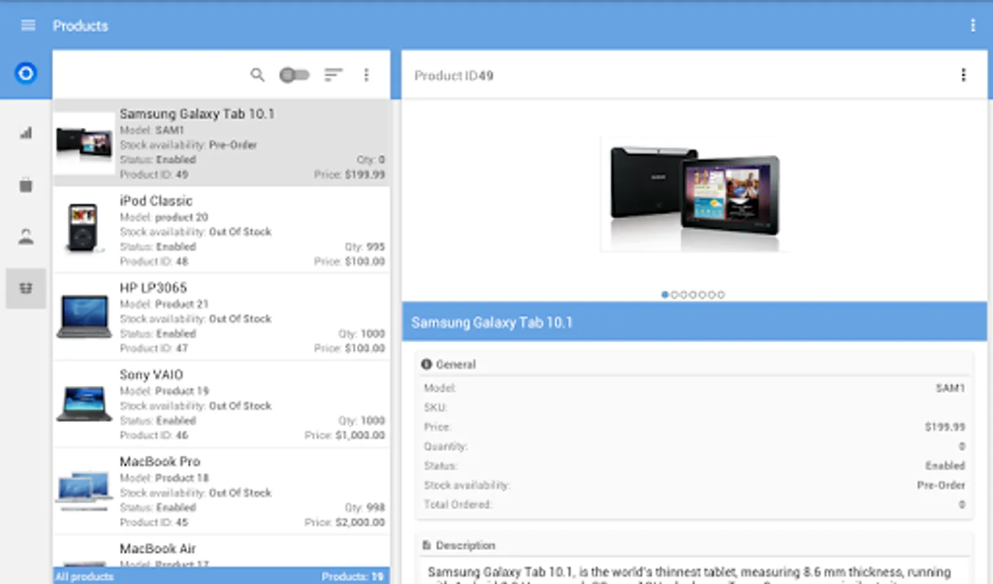Click the Enabled status value in General
The image size is (993, 584).
(945, 465)
